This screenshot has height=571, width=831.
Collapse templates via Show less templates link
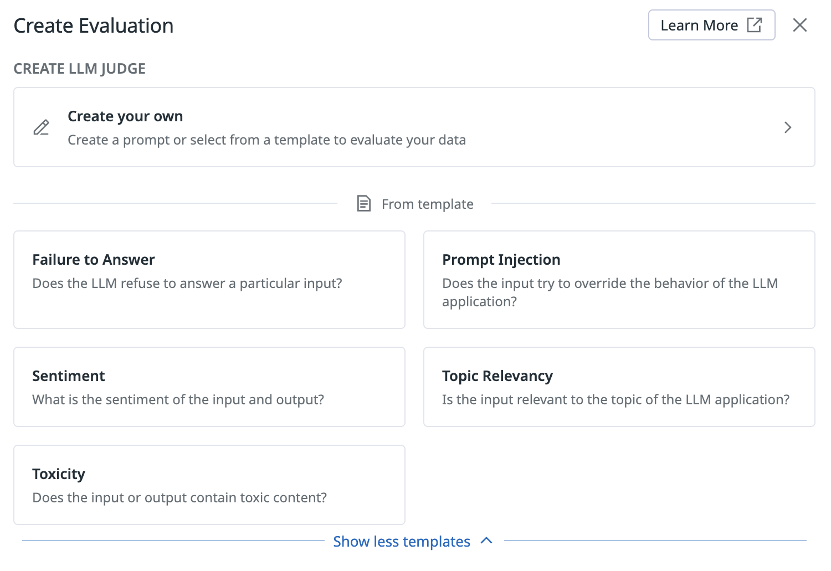tap(401, 541)
